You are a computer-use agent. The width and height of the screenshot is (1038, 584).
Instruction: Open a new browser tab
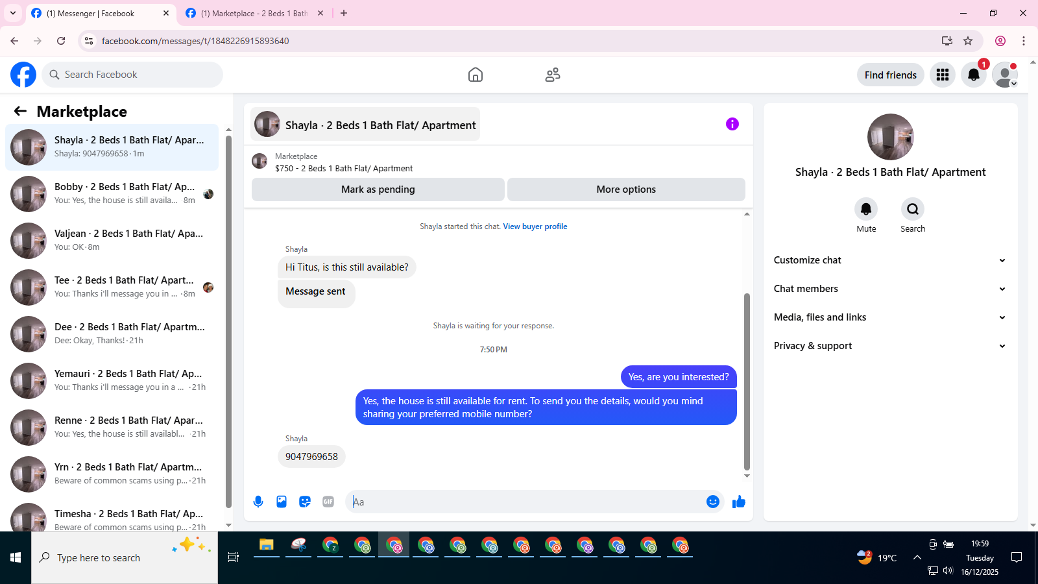tap(344, 13)
